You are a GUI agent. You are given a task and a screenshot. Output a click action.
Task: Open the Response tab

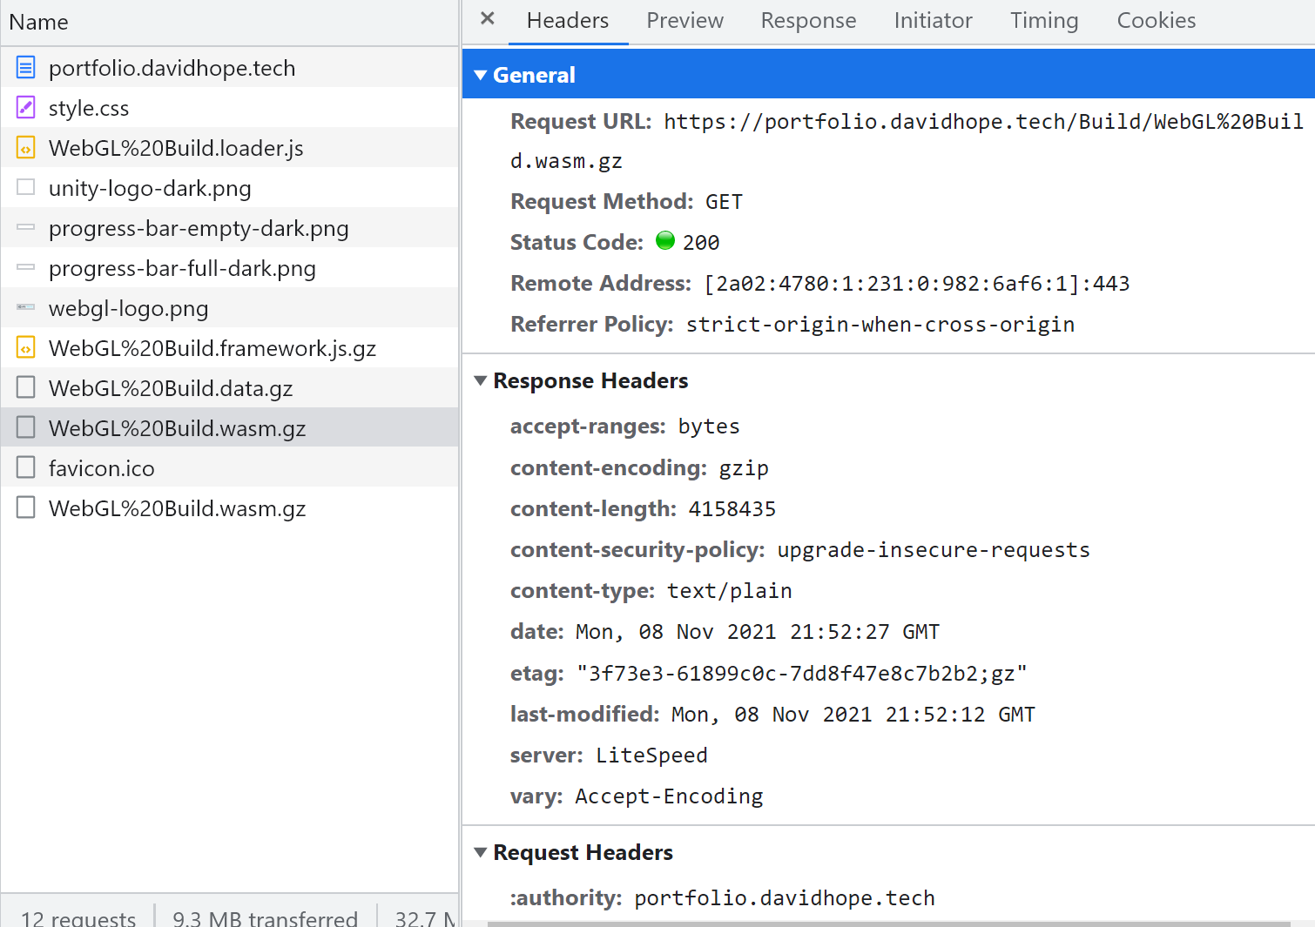pyautogui.click(x=808, y=21)
